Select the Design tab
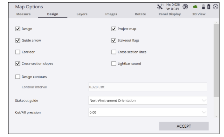The image size is (224, 137). [x=52, y=14]
